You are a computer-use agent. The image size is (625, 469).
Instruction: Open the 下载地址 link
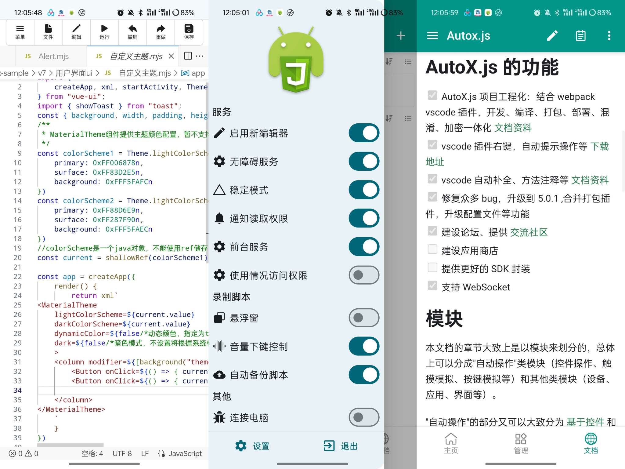coord(599,146)
